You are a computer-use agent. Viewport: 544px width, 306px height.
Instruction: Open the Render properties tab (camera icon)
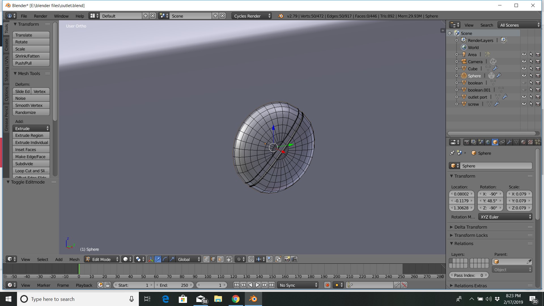(x=467, y=142)
